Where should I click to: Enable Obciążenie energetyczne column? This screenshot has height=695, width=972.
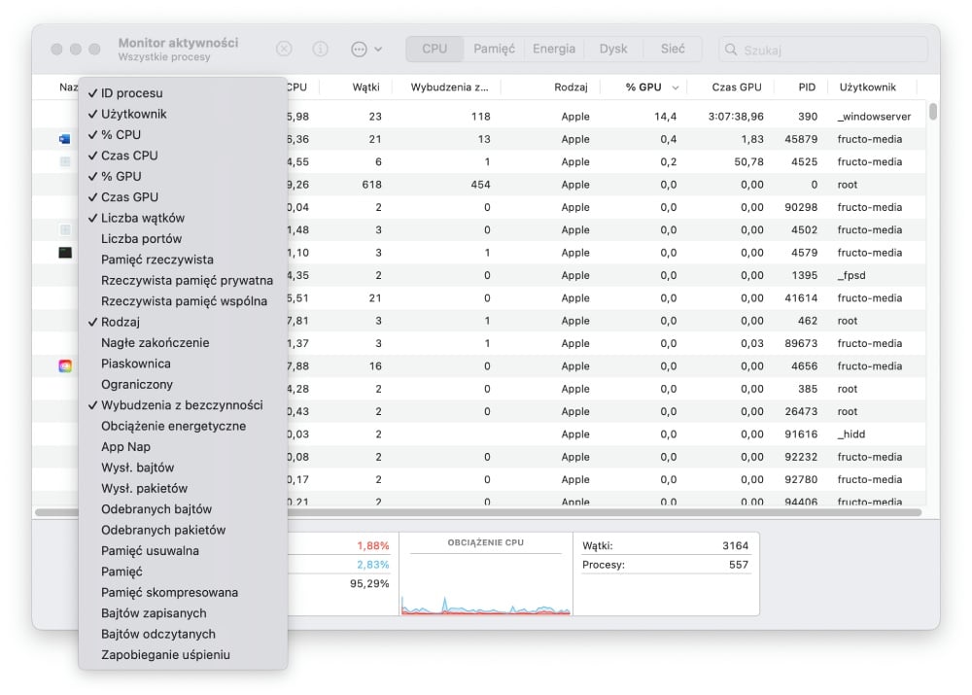pos(183,426)
